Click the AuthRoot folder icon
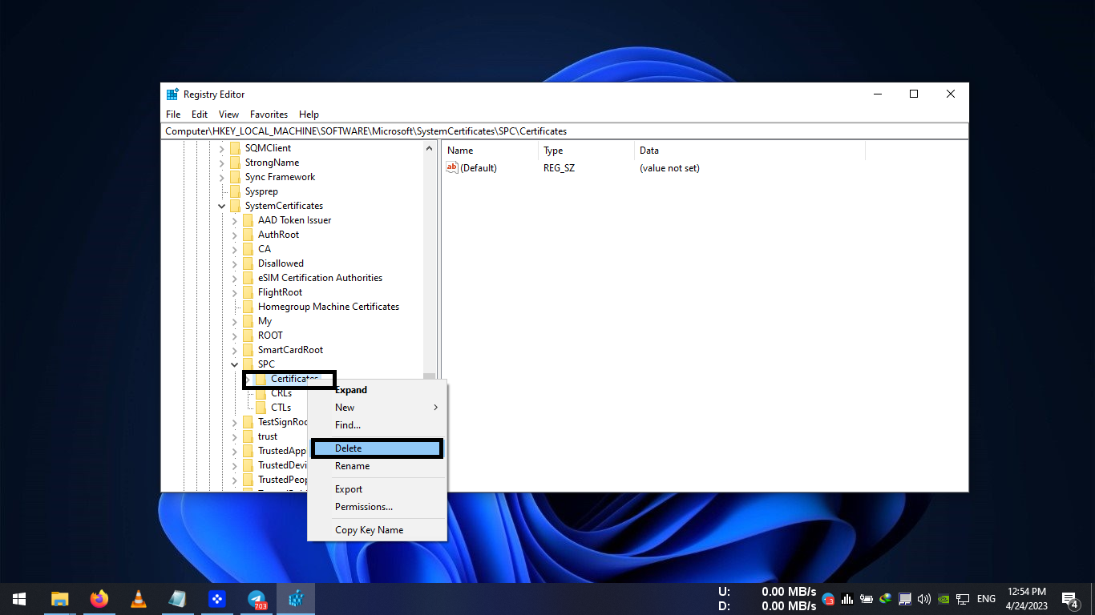This screenshot has width=1095, height=615. tap(248, 235)
